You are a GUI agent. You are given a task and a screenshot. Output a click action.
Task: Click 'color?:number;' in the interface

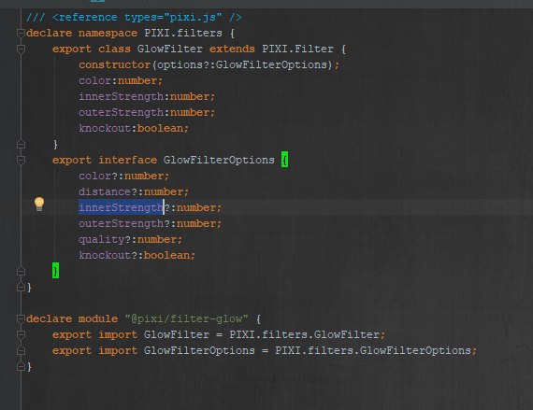(123, 176)
